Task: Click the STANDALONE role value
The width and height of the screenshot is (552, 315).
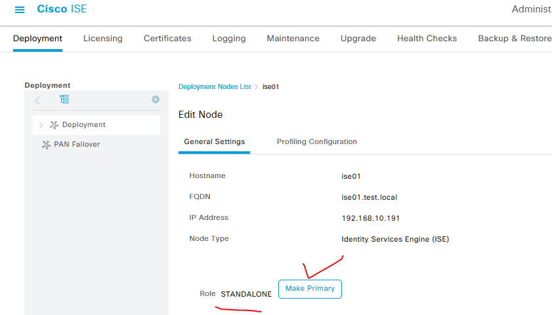Action: [246, 294]
